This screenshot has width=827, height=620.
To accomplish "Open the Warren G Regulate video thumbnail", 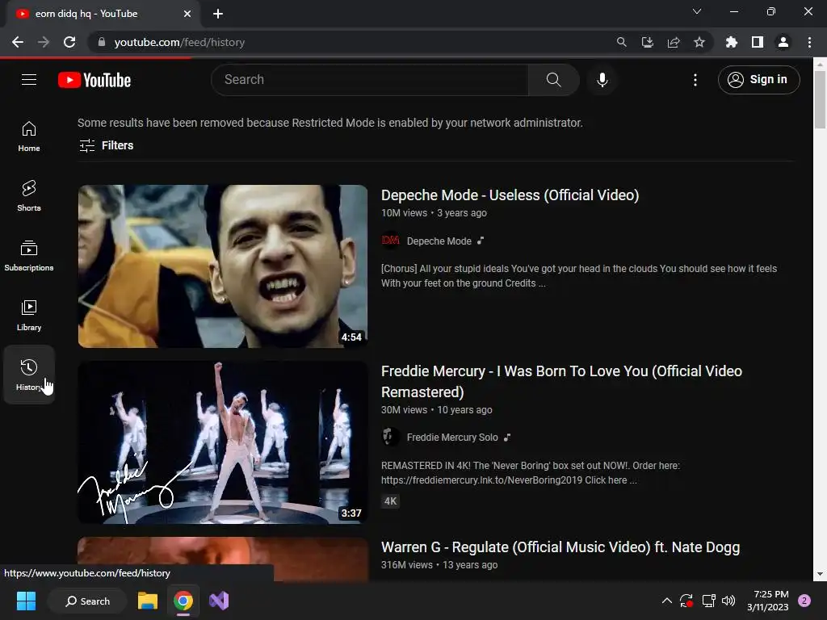I will (223, 559).
